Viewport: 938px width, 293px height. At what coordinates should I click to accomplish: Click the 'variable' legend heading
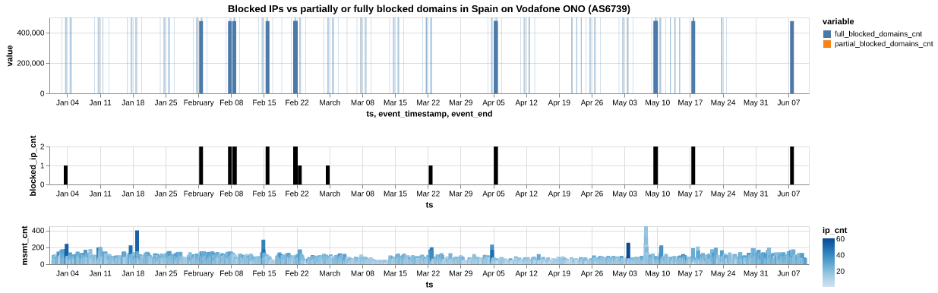(839, 21)
